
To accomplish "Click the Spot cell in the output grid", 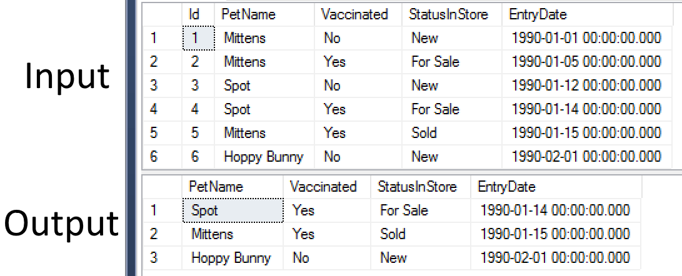I will click(x=204, y=210).
